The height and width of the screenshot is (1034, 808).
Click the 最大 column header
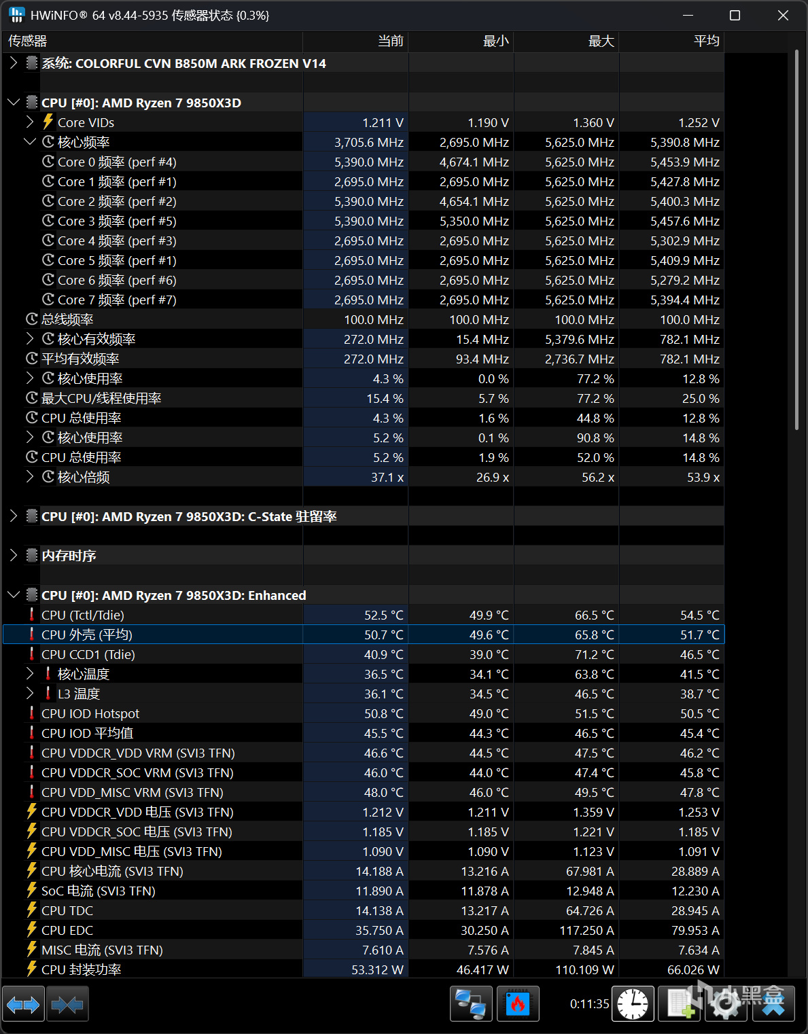pos(566,41)
